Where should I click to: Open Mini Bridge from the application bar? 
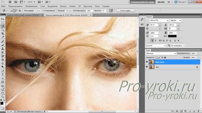tap(16, 2)
